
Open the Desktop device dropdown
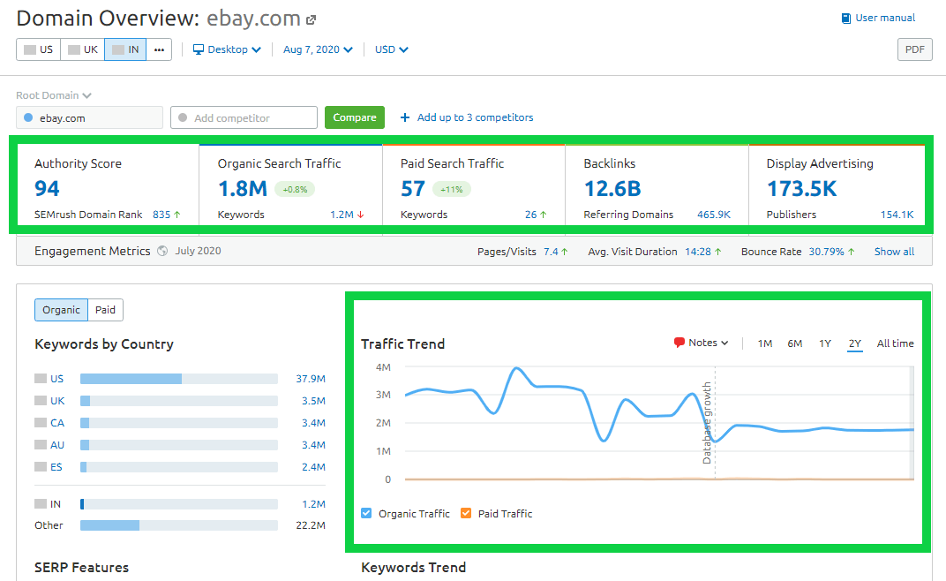click(227, 49)
